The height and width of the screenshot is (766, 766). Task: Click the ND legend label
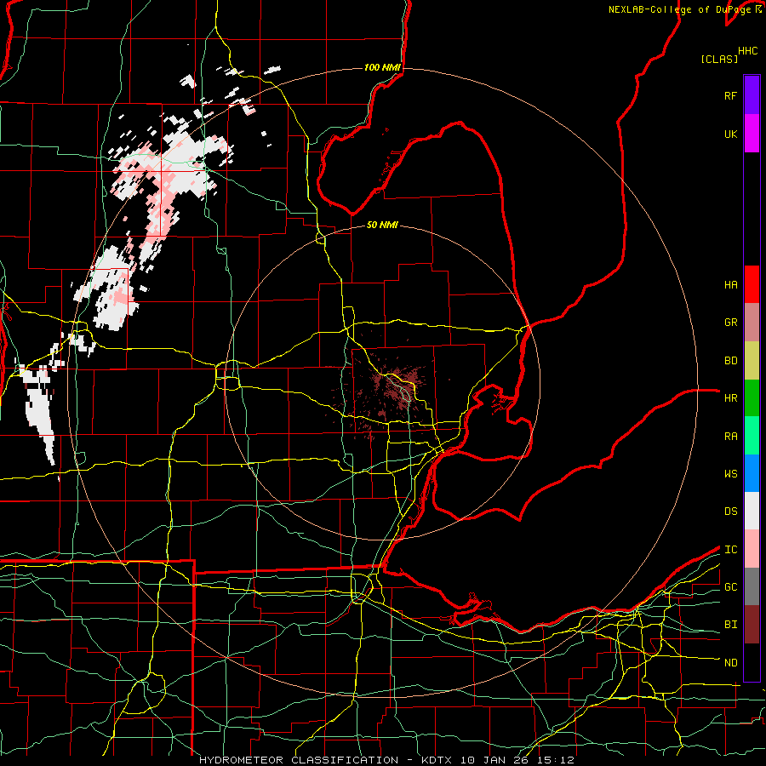(730, 663)
